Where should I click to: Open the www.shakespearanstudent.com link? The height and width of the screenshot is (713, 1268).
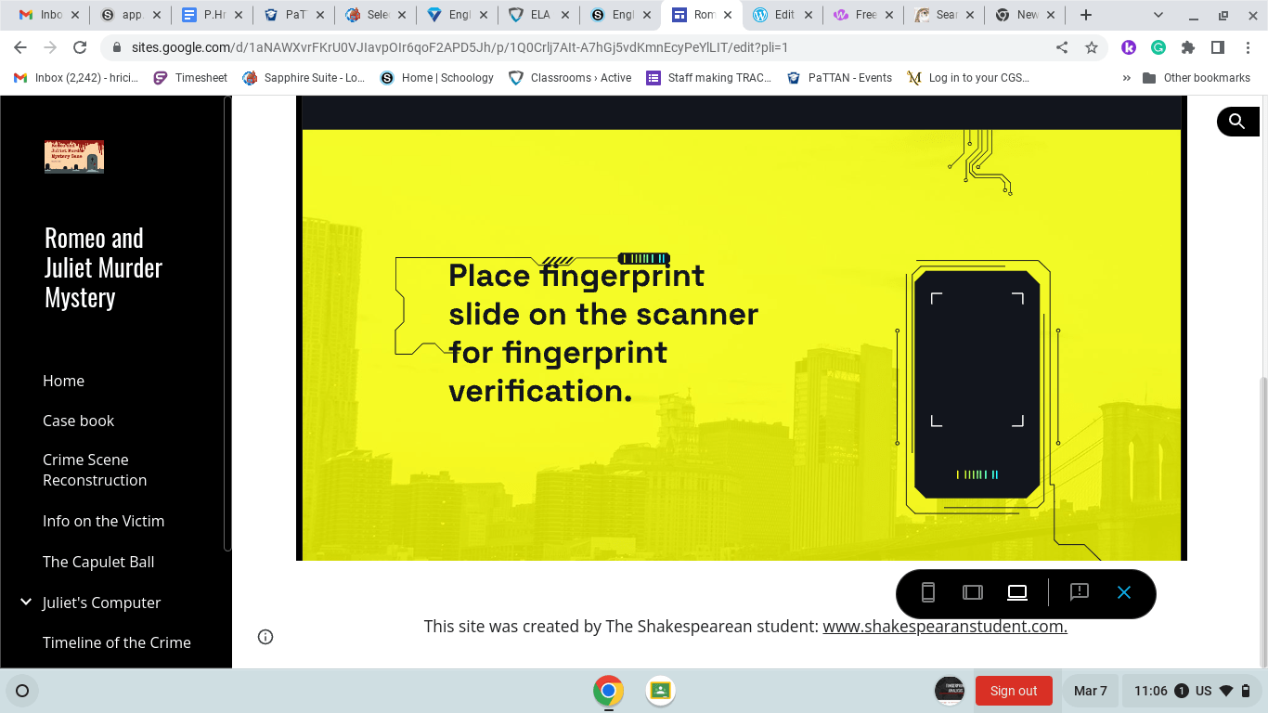tap(944, 627)
